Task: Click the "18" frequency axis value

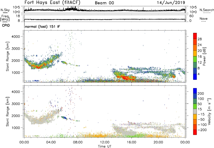Action: (18, 16)
